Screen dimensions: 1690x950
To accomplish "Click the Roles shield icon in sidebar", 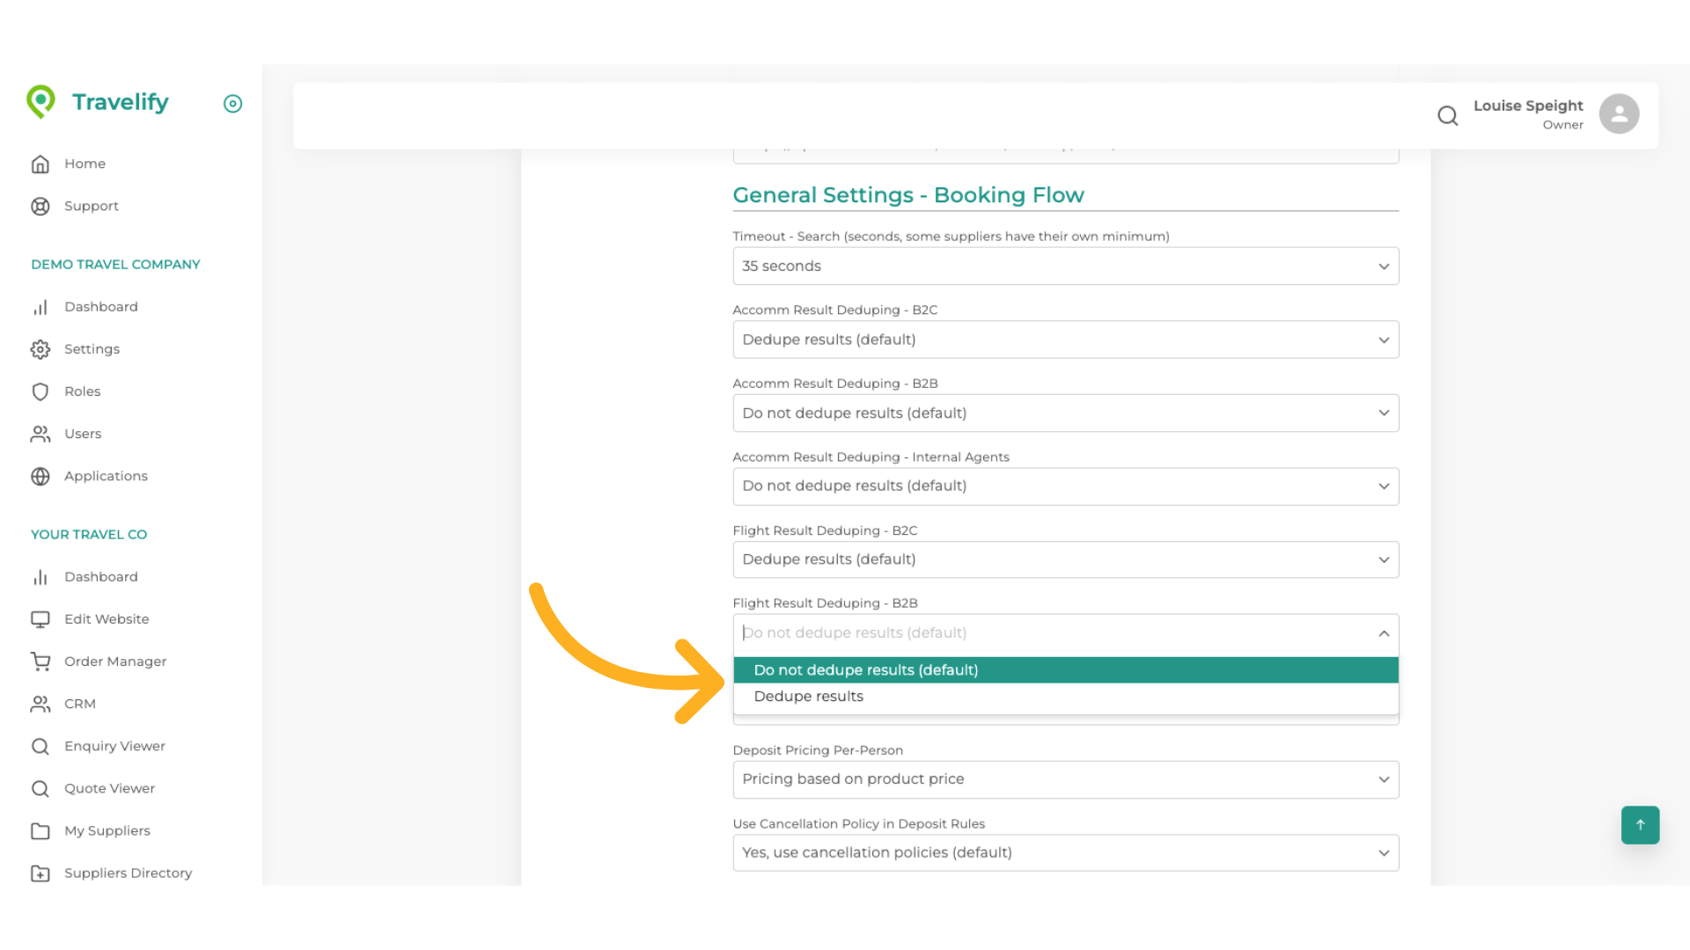I will point(40,391).
